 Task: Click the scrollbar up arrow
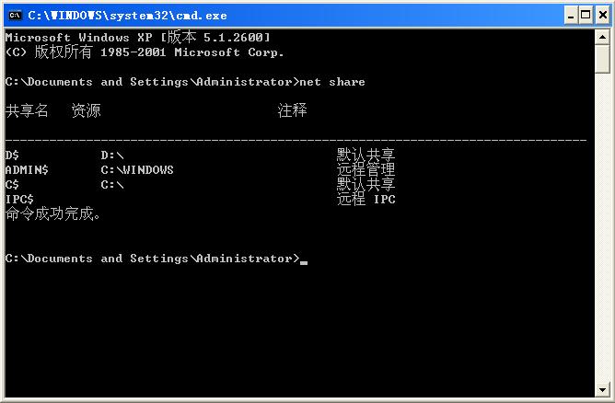[602, 37]
